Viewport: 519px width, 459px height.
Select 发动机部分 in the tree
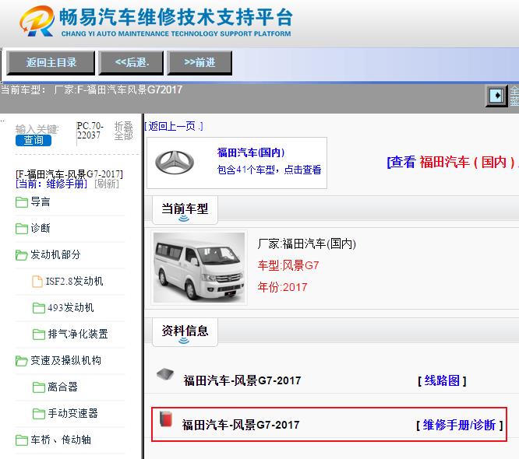(x=55, y=254)
